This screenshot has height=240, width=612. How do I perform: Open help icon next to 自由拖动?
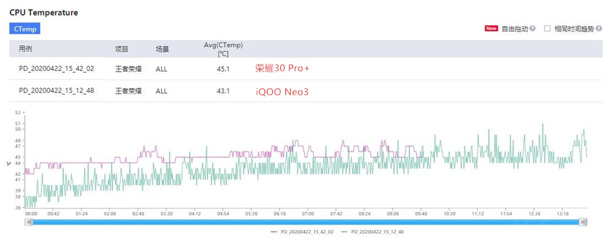click(533, 29)
